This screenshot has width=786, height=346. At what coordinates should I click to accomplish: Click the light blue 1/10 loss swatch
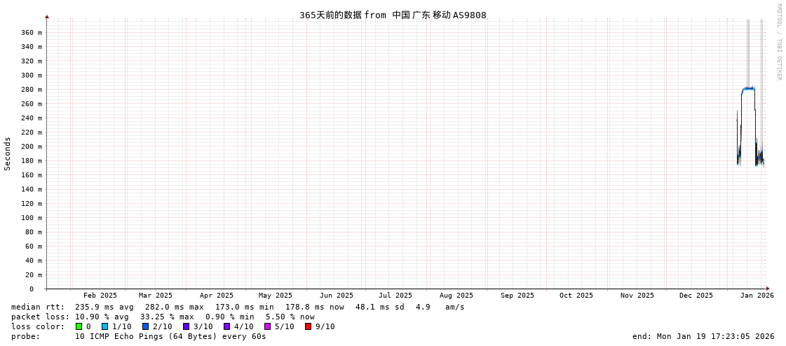104,326
